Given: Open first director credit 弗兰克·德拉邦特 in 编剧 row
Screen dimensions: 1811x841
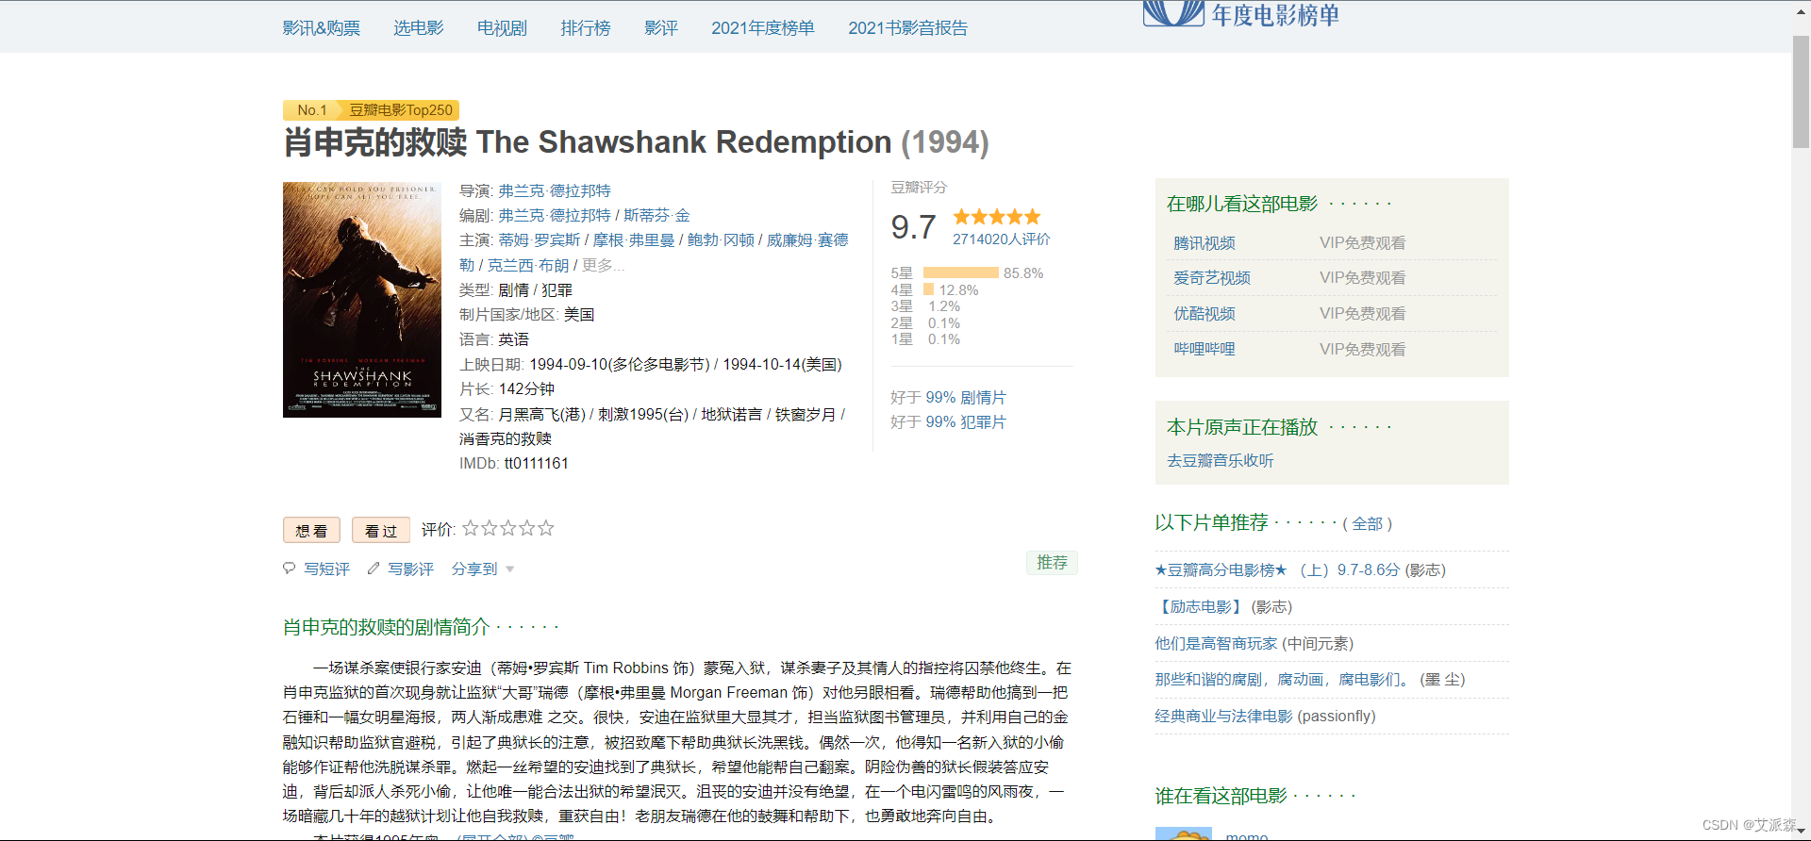Looking at the screenshot, I should [x=555, y=215].
